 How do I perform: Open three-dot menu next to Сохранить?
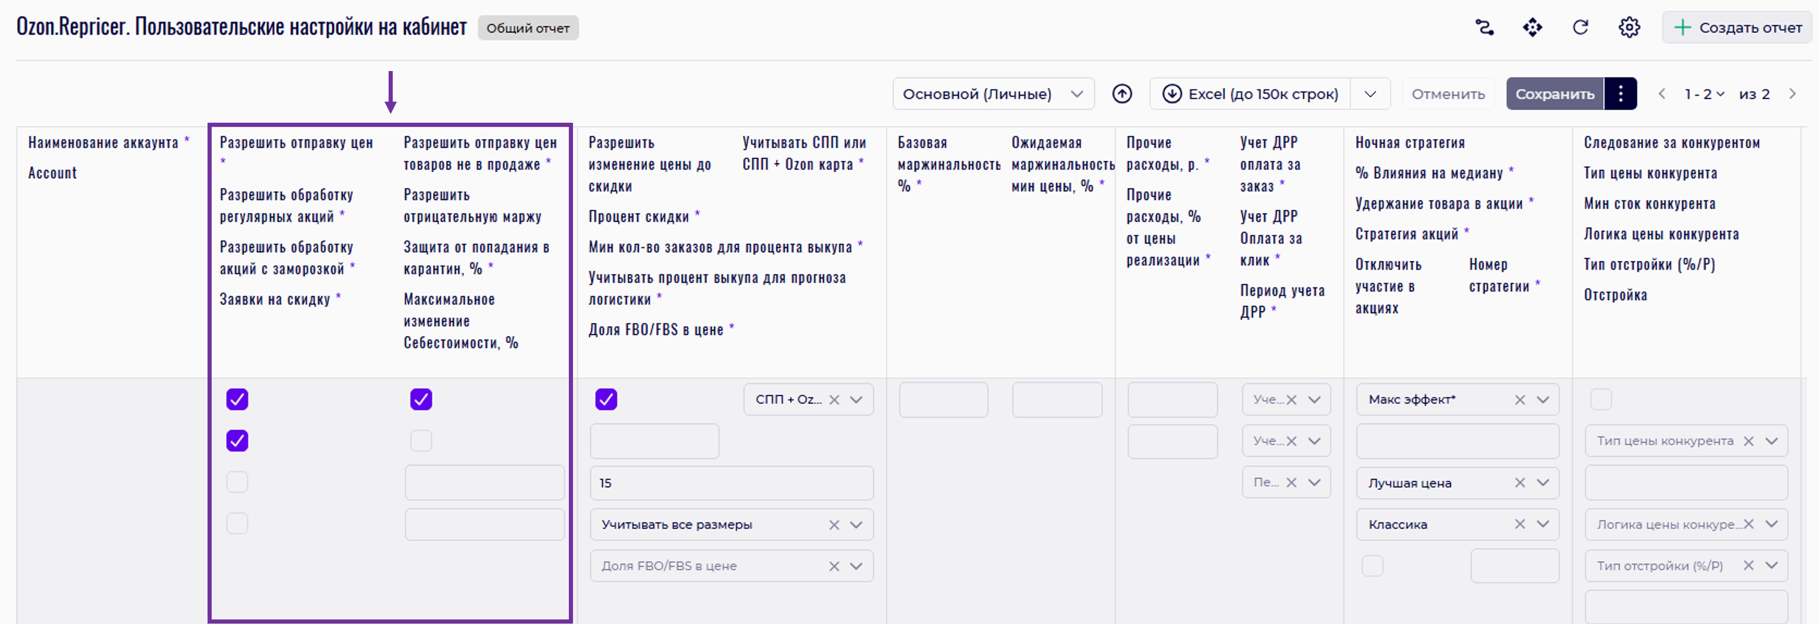pos(1621,94)
